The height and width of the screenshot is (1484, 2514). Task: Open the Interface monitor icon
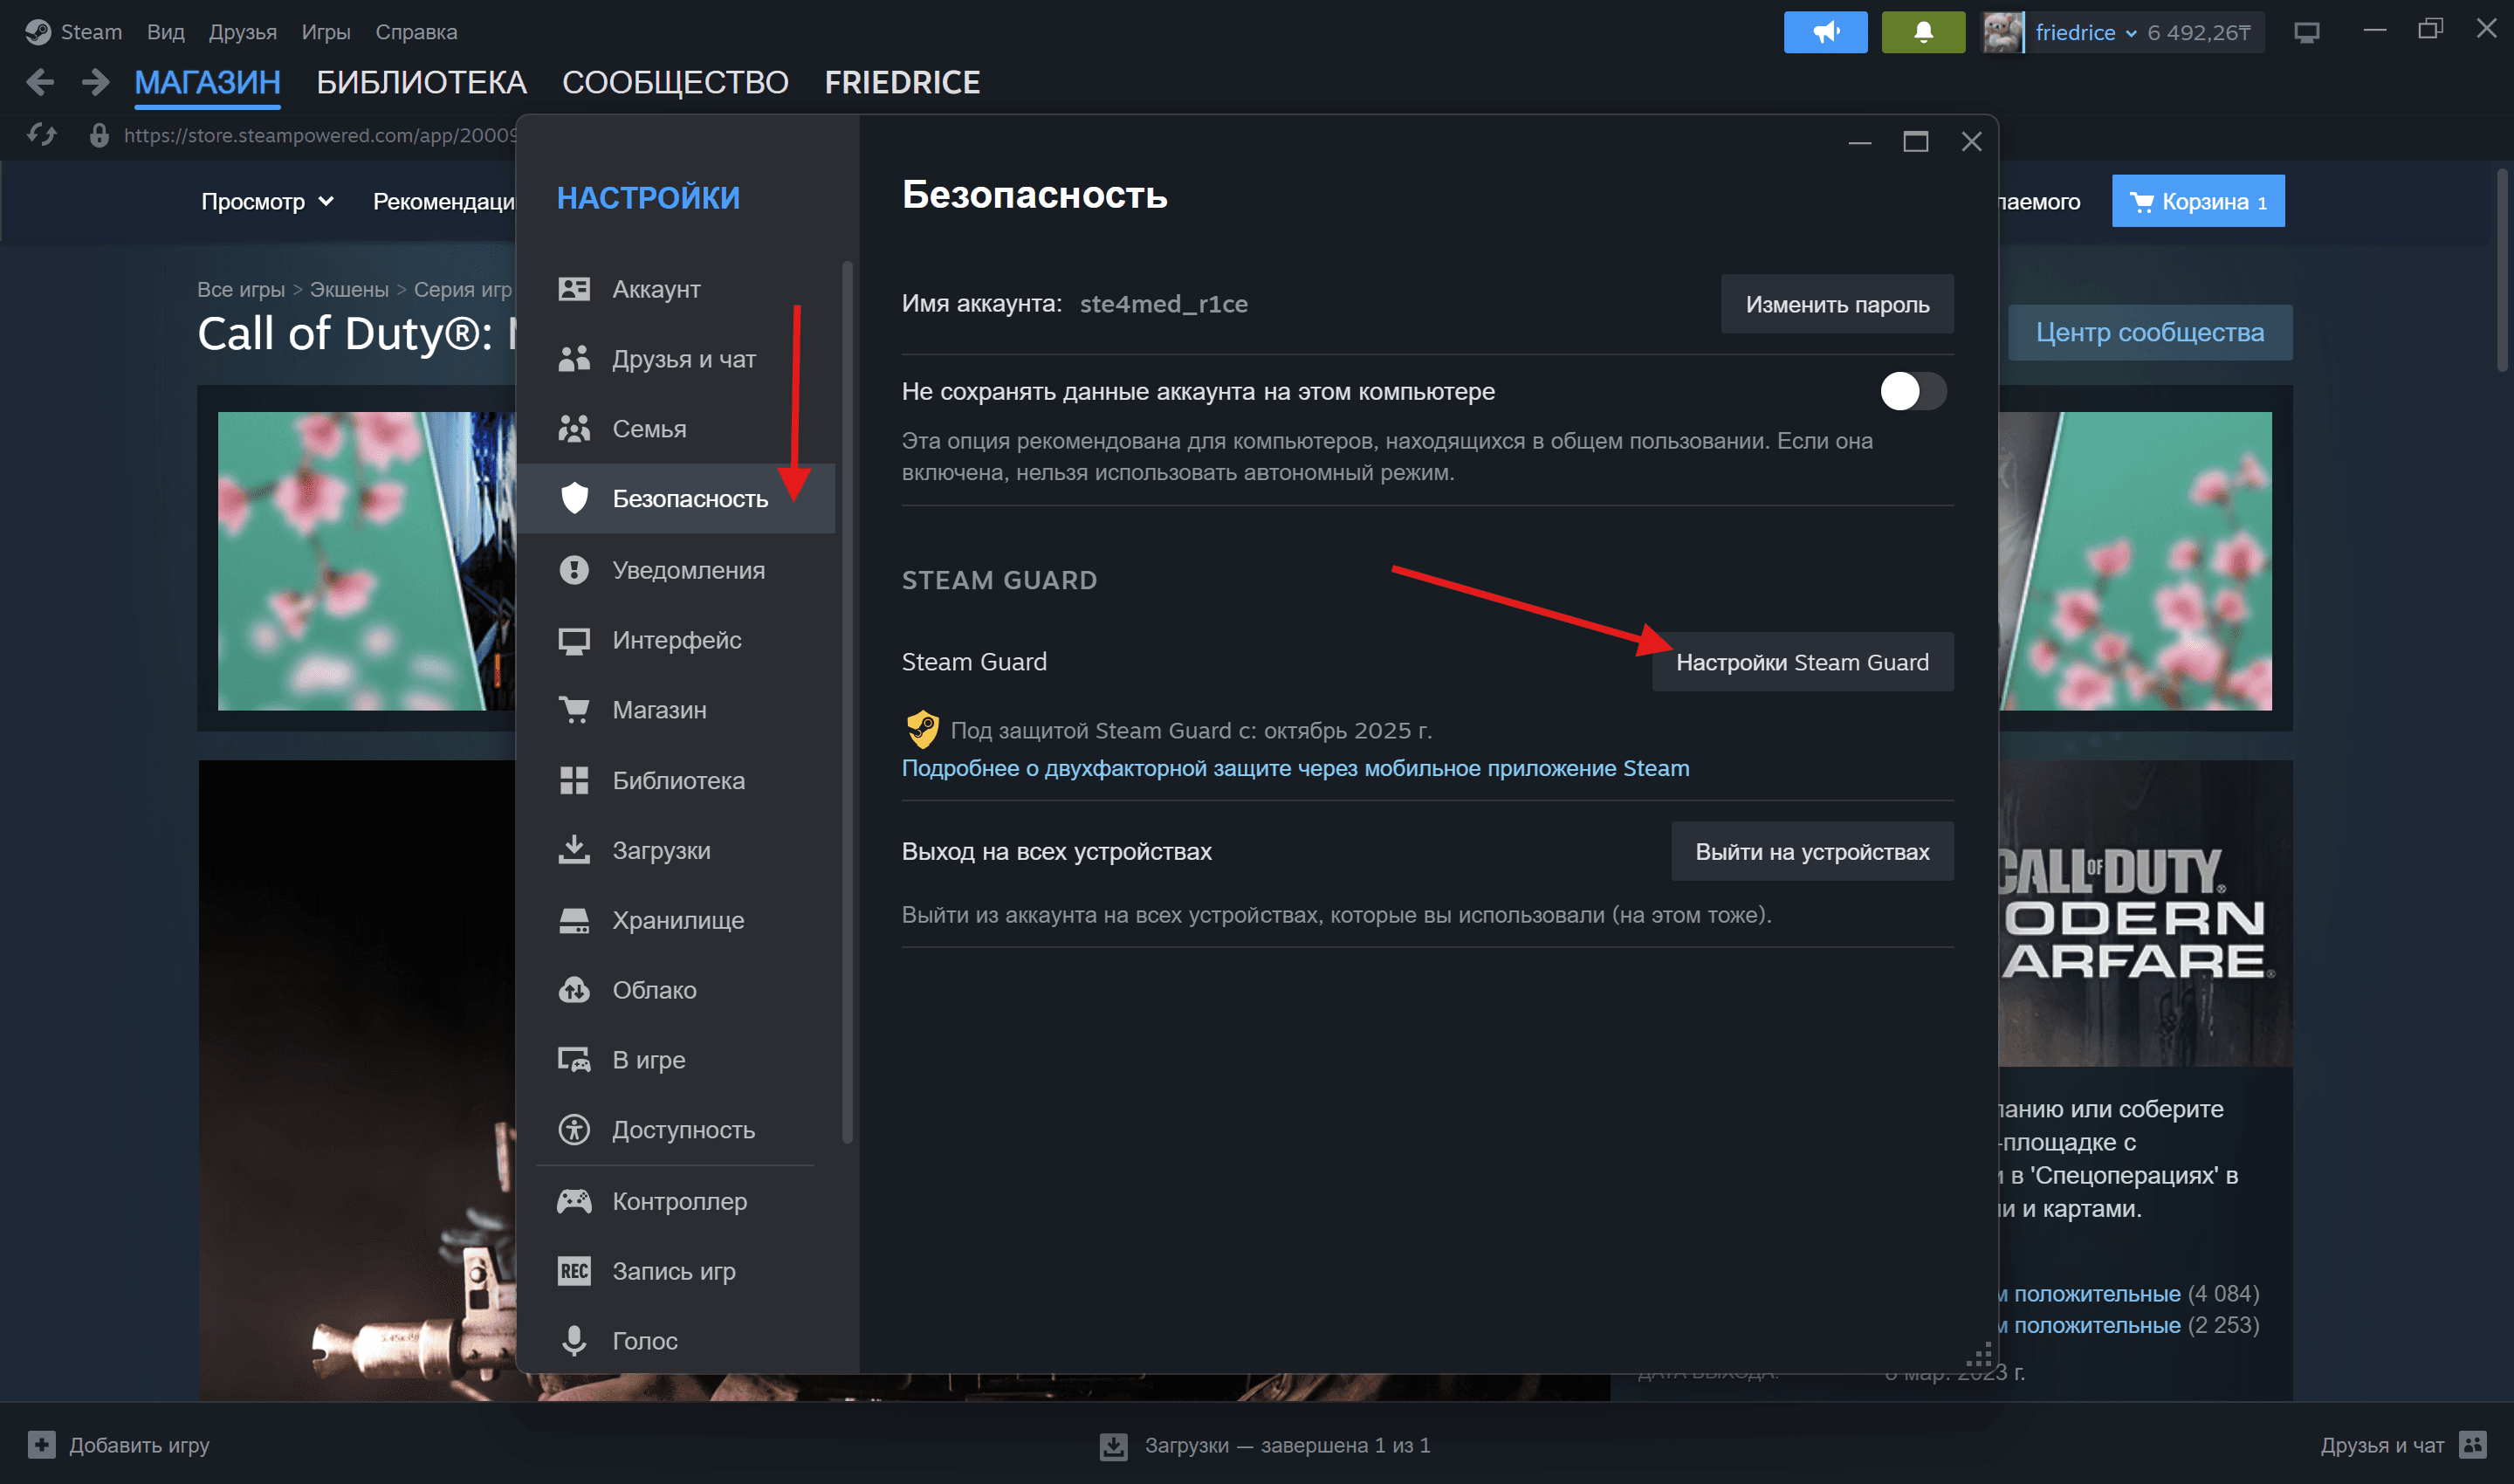[574, 641]
